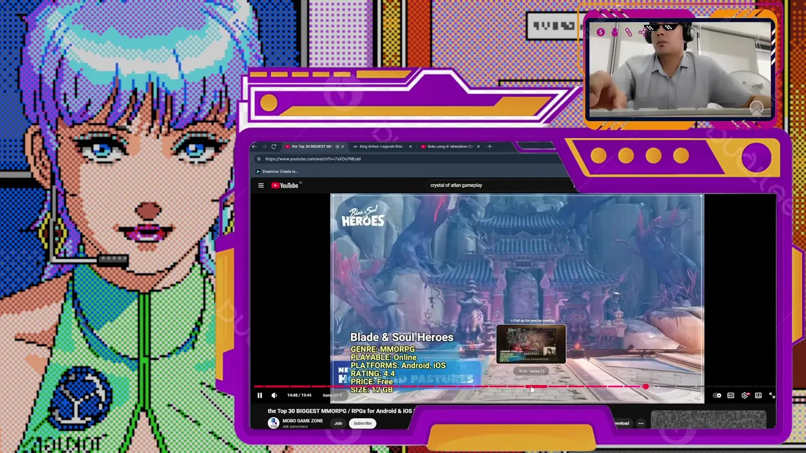Close the 'King Arthur: Legends Rise' tab

click(x=411, y=147)
